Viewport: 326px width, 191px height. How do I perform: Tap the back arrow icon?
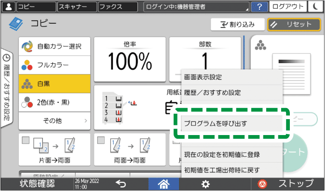121,184
